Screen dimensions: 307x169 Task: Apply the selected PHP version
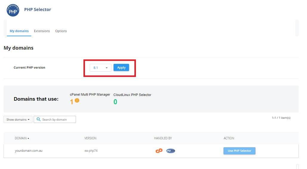click(x=121, y=67)
